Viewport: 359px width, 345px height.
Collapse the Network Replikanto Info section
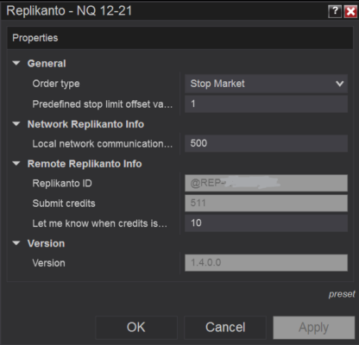[16, 124]
